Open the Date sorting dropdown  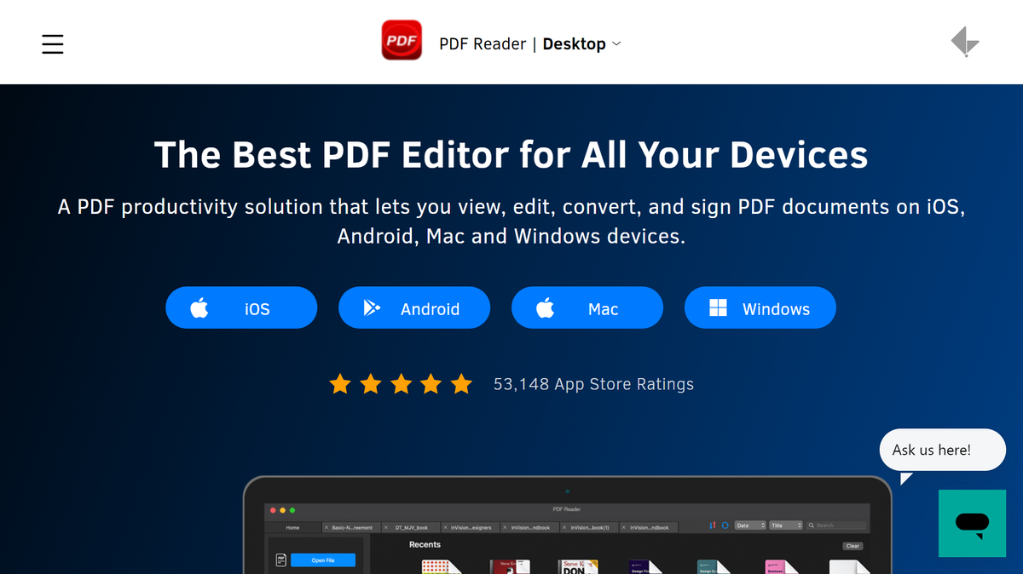(750, 525)
